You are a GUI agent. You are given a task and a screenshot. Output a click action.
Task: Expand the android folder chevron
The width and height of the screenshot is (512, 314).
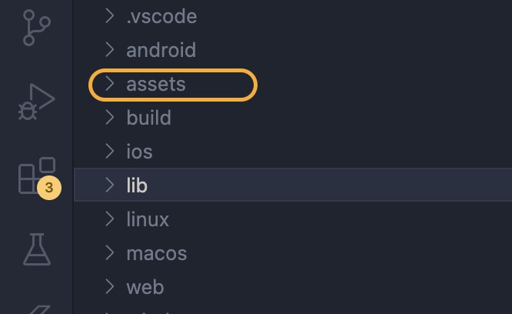[110, 50]
